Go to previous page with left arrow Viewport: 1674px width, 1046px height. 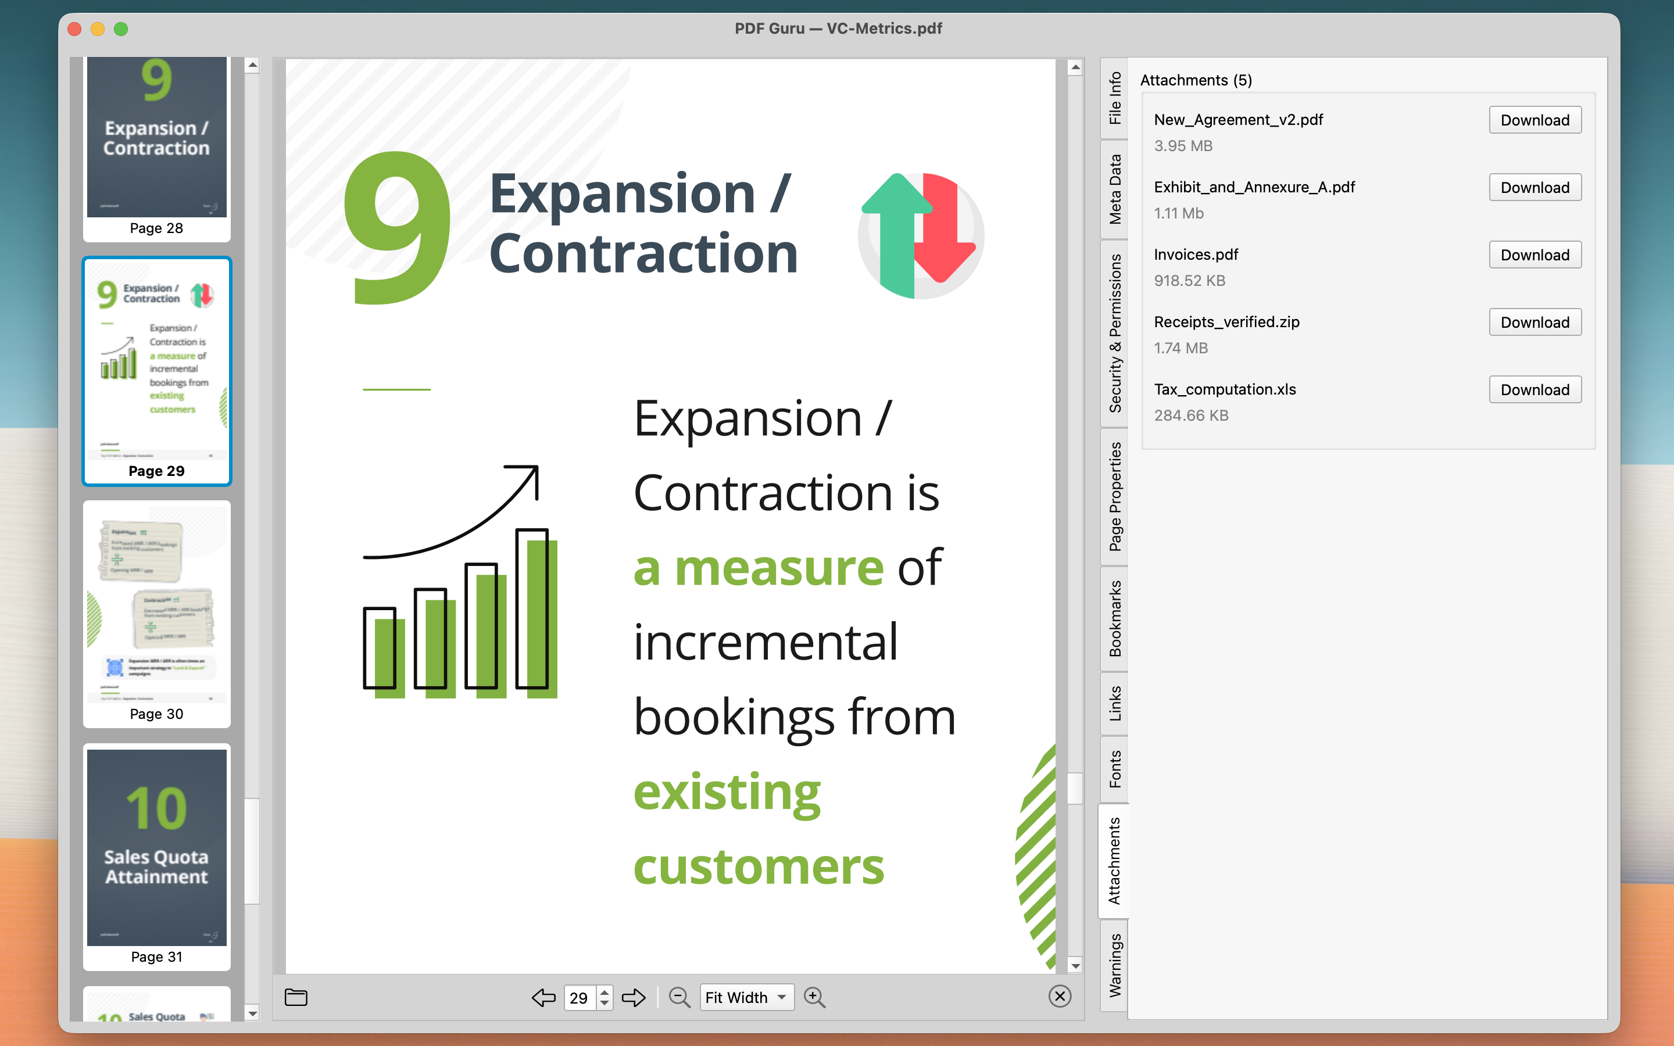[x=543, y=997]
